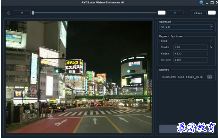Click the timeline slider handle
Screen dimensions: 218x138
coord(33,13)
